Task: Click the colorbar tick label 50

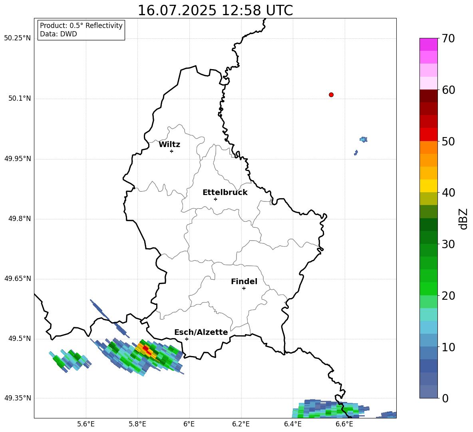Action: 448,141
